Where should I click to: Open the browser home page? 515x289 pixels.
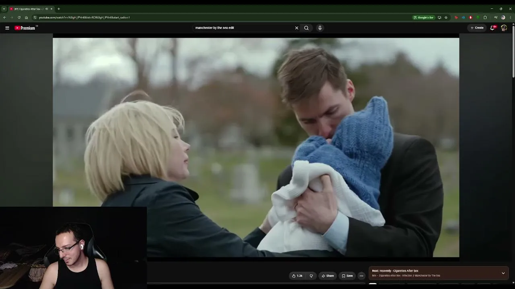pos(26,17)
